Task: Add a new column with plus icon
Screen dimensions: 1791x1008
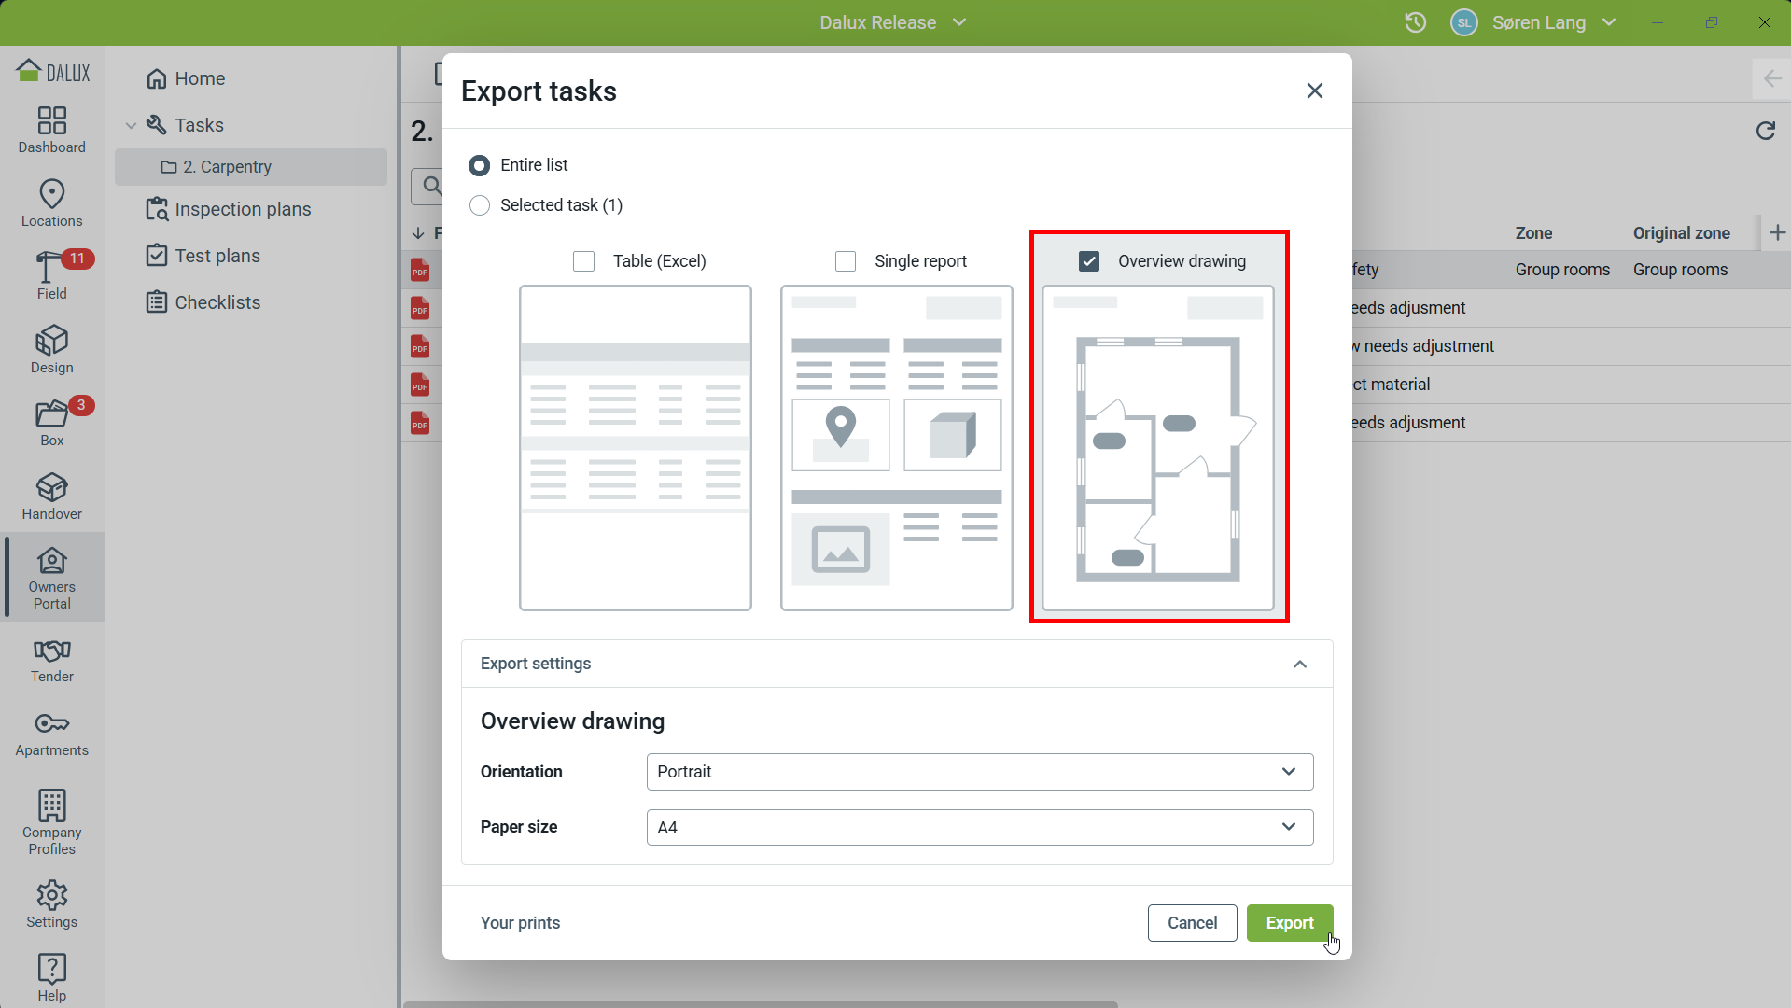Action: point(1778,232)
